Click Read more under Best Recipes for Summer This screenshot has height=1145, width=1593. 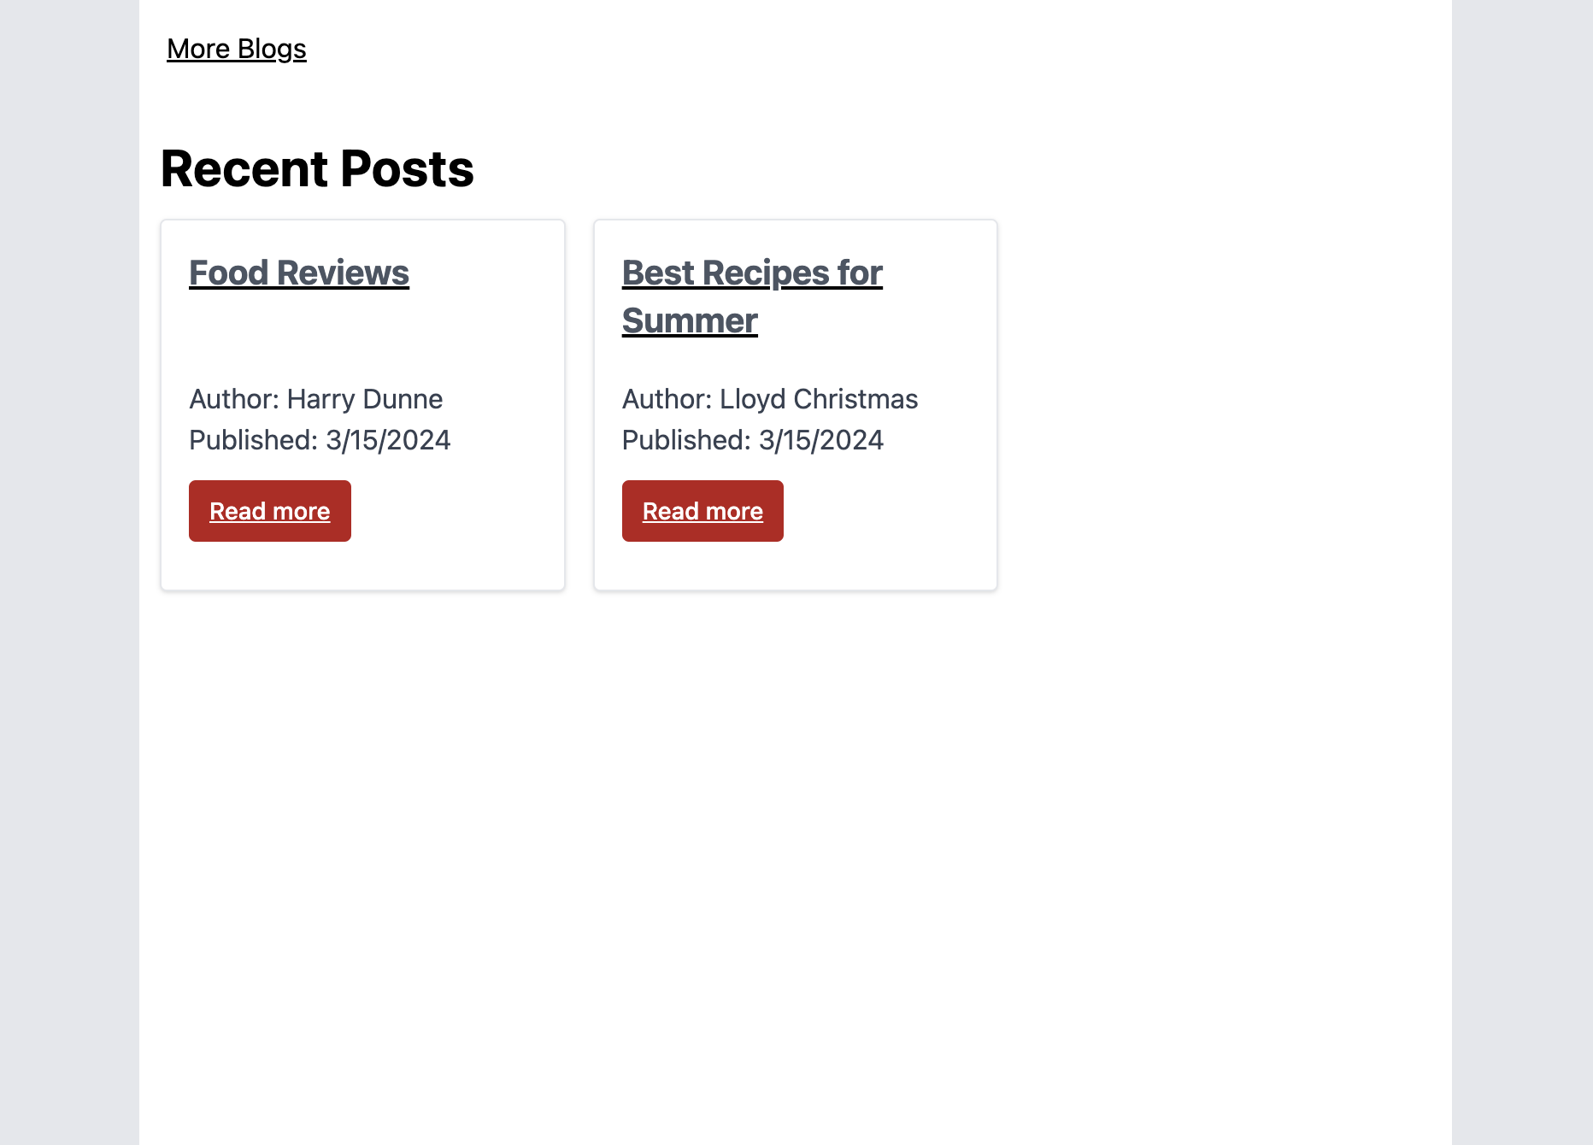click(702, 511)
